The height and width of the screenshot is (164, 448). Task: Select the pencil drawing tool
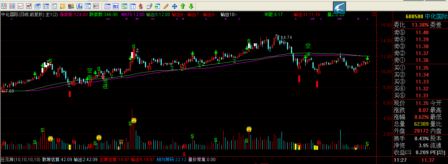click(166, 6)
